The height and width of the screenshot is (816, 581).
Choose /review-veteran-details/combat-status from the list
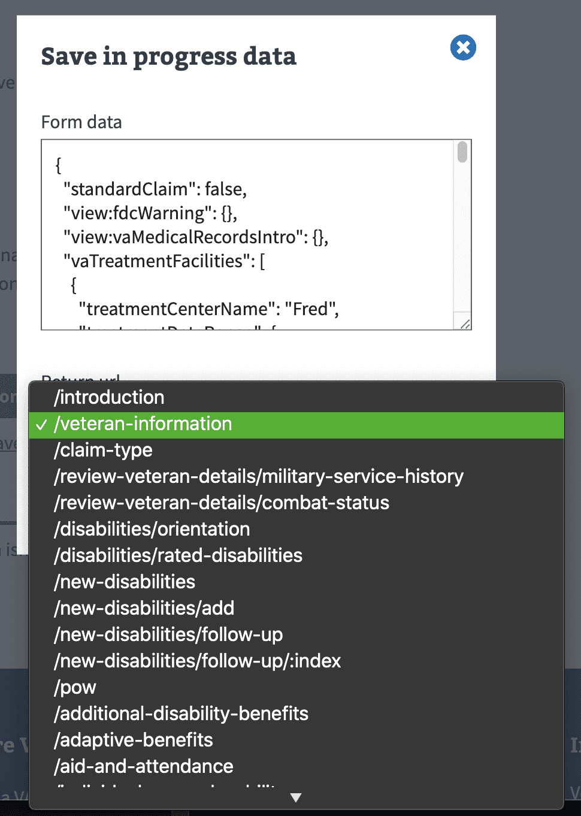pyautogui.click(x=221, y=503)
